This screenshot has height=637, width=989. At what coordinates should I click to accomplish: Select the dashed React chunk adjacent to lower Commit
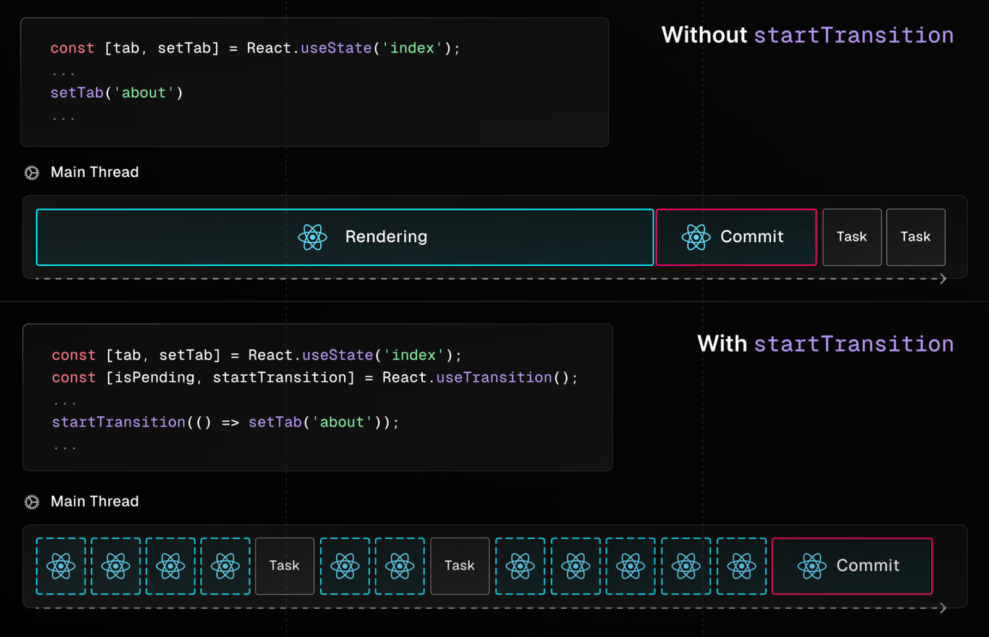742,566
